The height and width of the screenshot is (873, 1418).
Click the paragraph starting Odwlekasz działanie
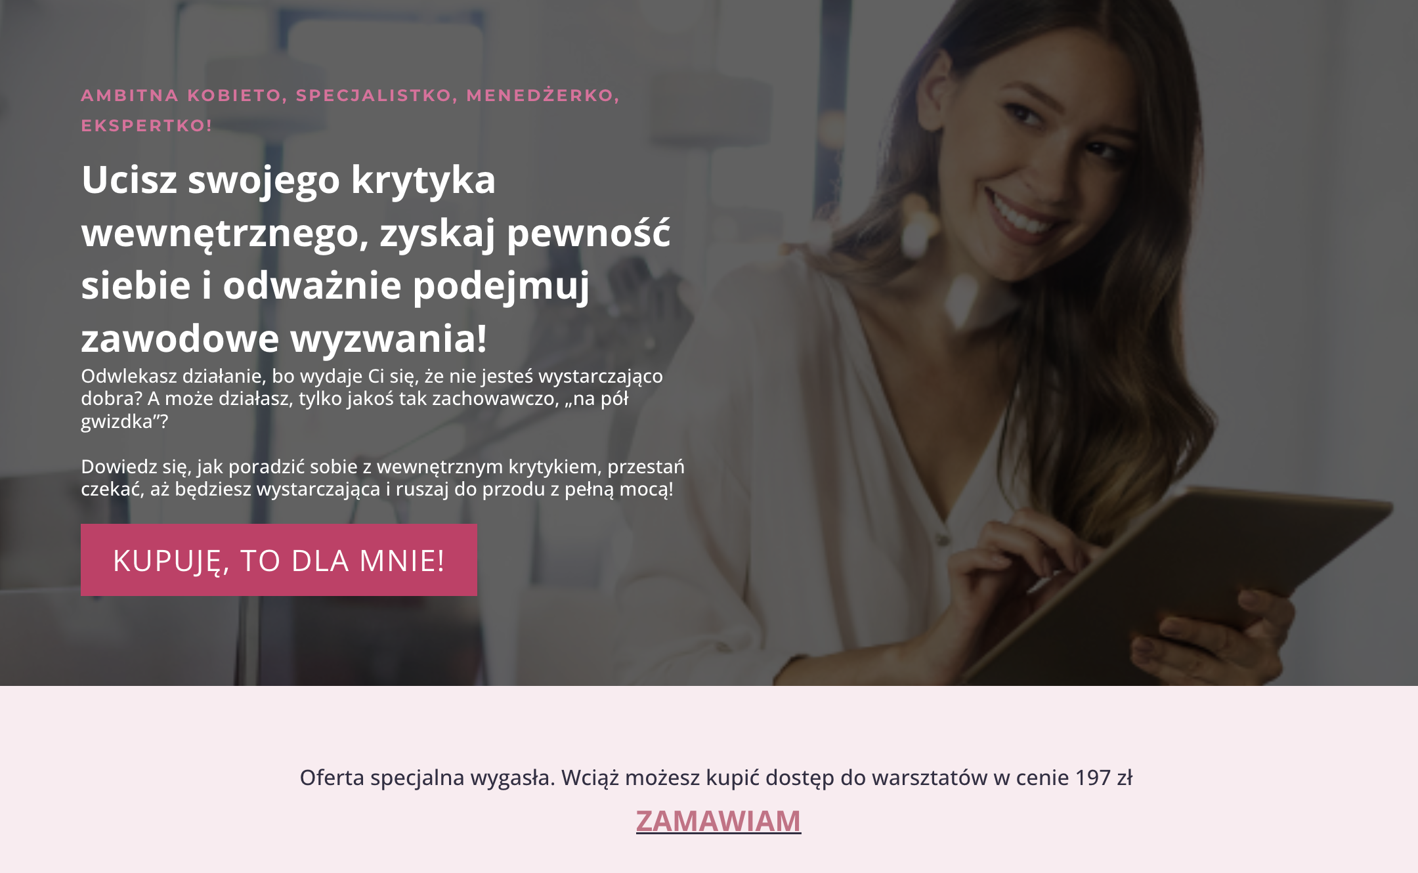(x=372, y=398)
